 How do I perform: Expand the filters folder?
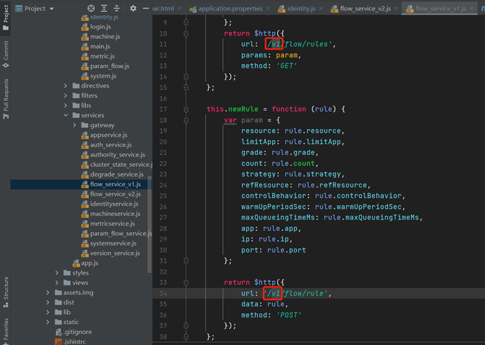click(x=66, y=95)
